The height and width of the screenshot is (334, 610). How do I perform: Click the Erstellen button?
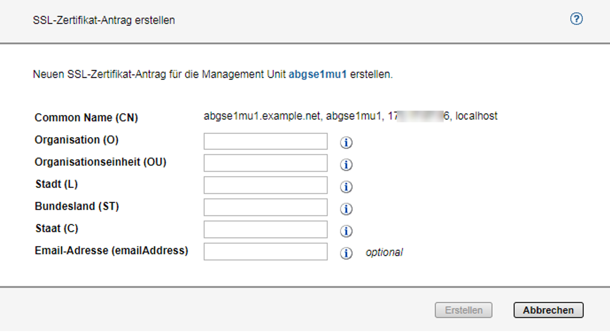463,310
